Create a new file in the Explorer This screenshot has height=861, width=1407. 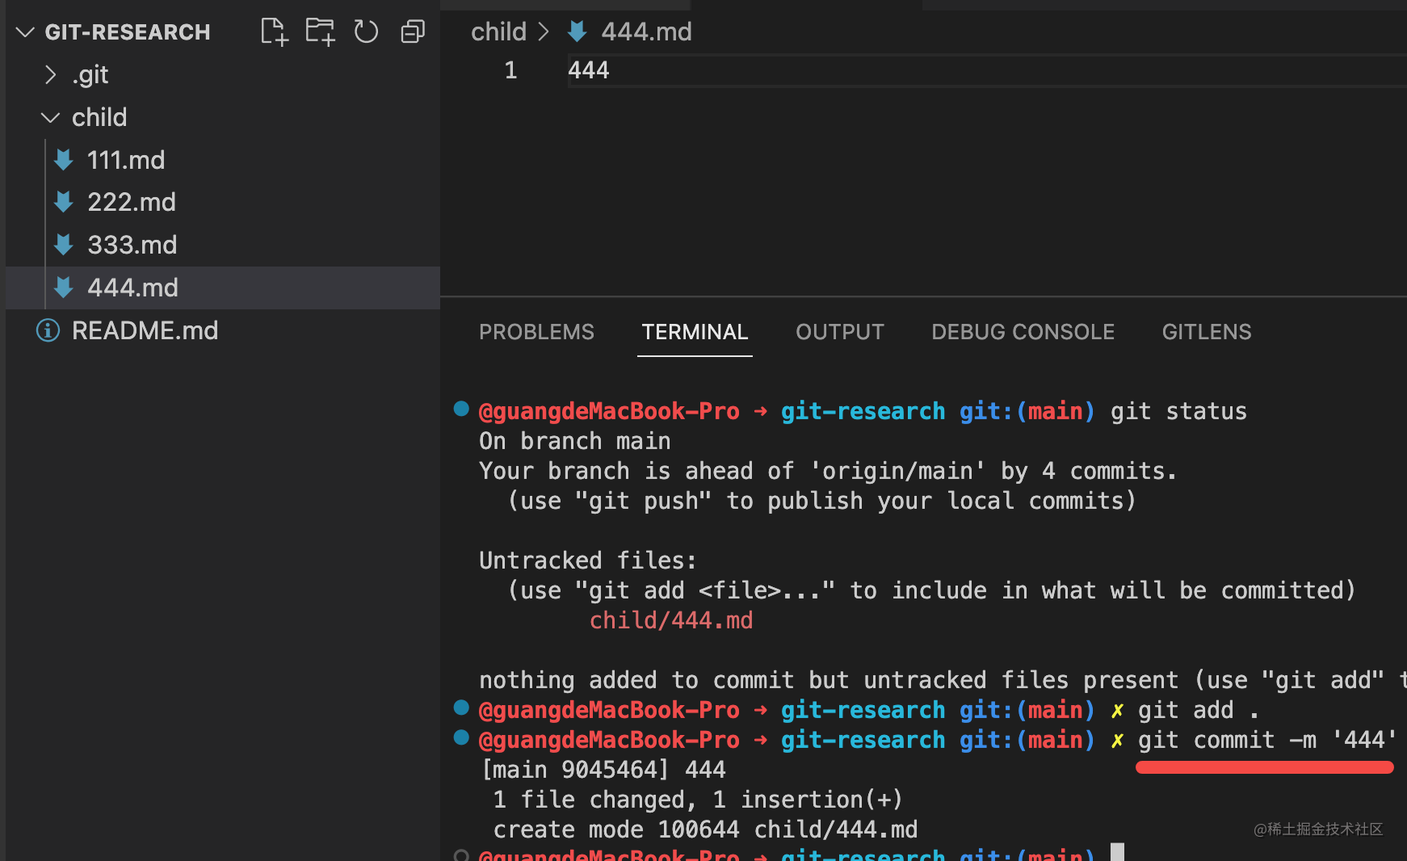point(274,31)
